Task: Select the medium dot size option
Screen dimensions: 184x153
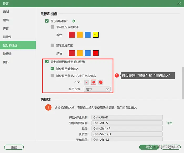Action: 94,82
